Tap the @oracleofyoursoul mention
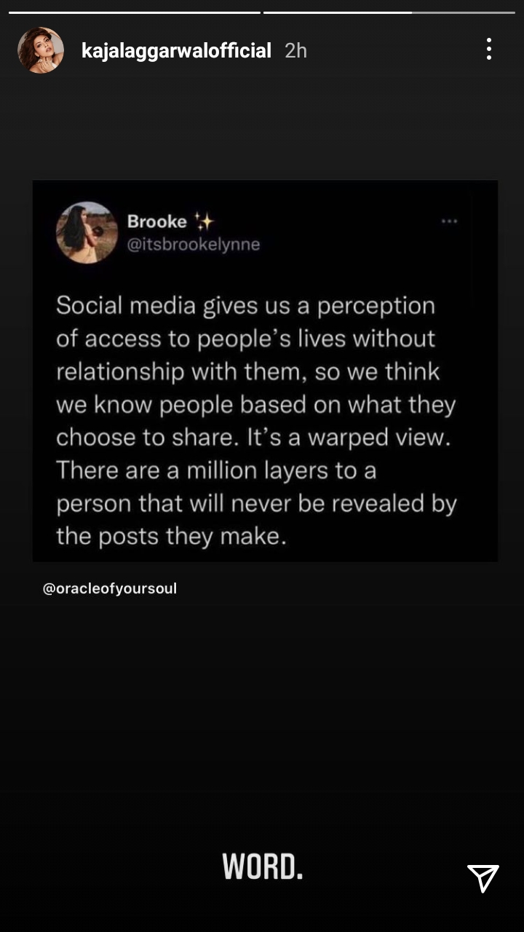This screenshot has height=932, width=524. (x=110, y=588)
